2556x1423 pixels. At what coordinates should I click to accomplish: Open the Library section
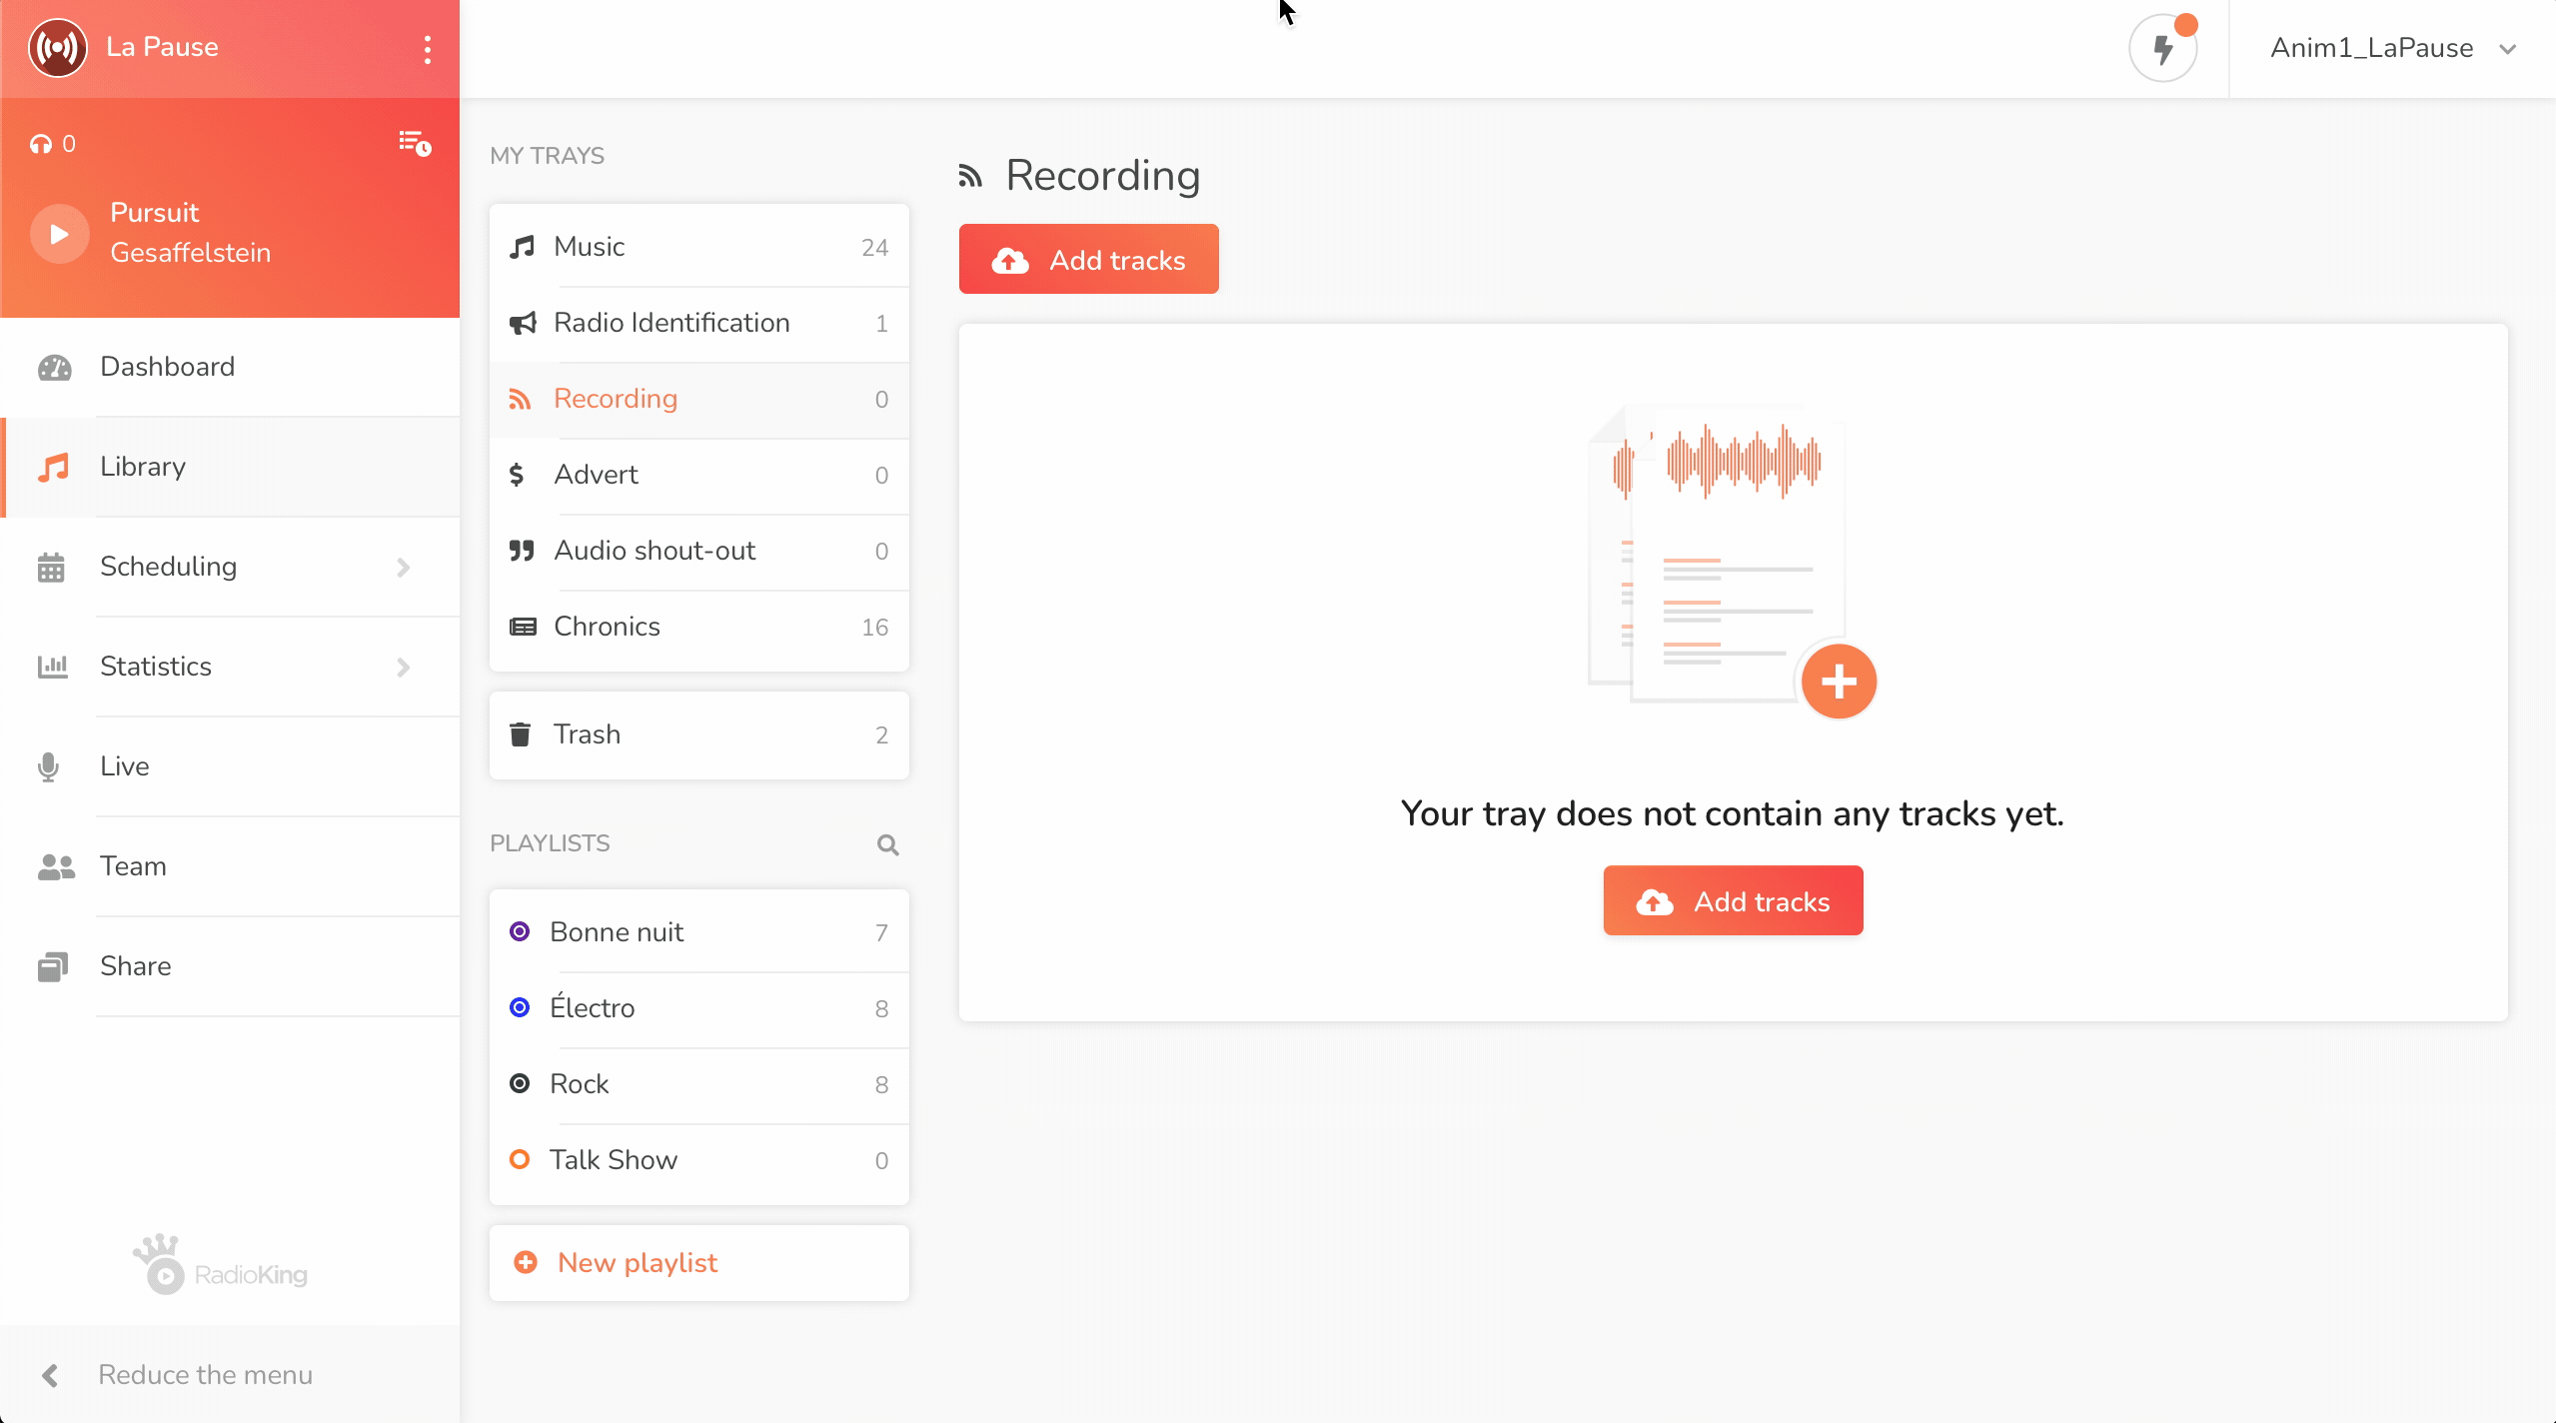point(230,467)
